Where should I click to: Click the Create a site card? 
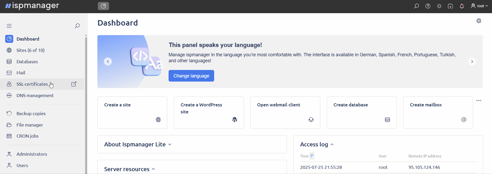(132, 113)
